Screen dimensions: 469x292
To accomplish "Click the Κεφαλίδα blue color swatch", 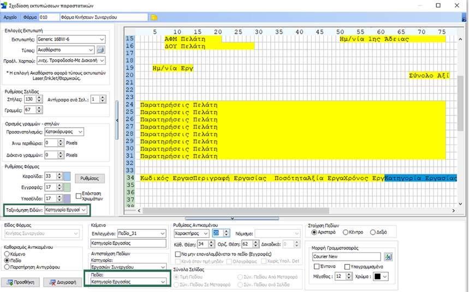I will [67, 176].
